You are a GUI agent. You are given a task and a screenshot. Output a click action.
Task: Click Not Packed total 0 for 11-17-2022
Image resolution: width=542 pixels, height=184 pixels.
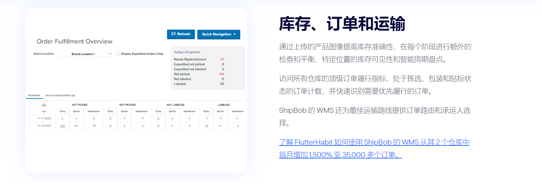[110, 118]
